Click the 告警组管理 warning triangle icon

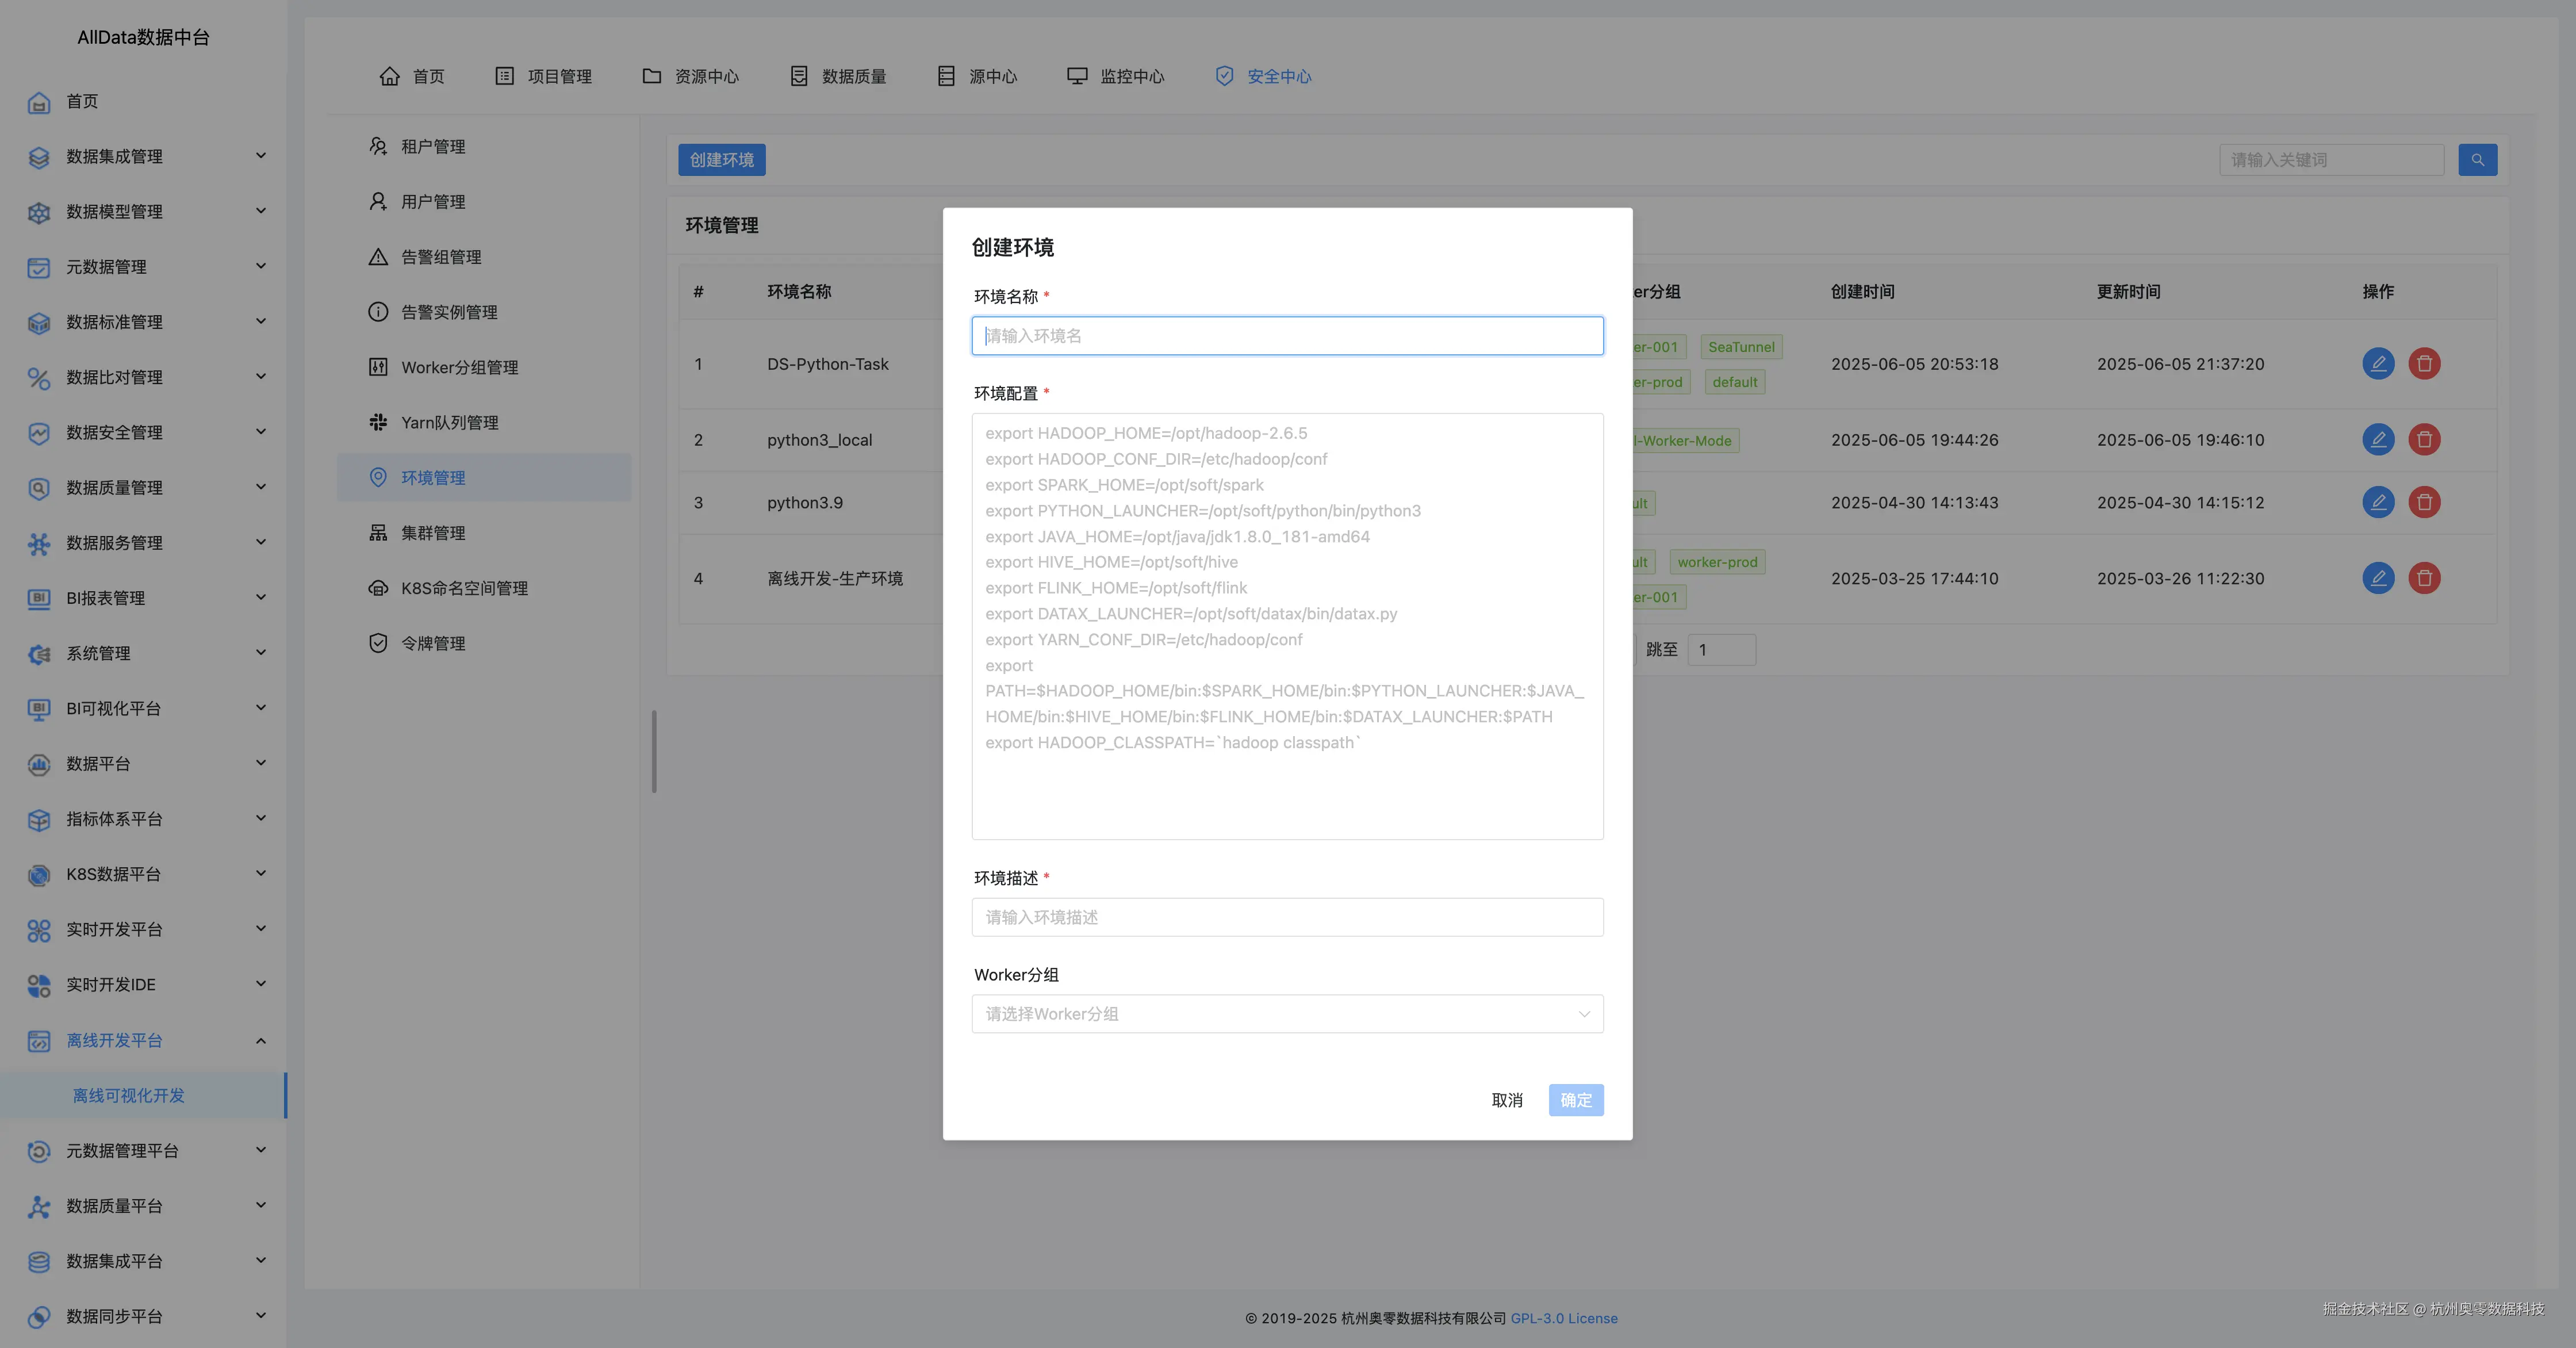tap(378, 257)
